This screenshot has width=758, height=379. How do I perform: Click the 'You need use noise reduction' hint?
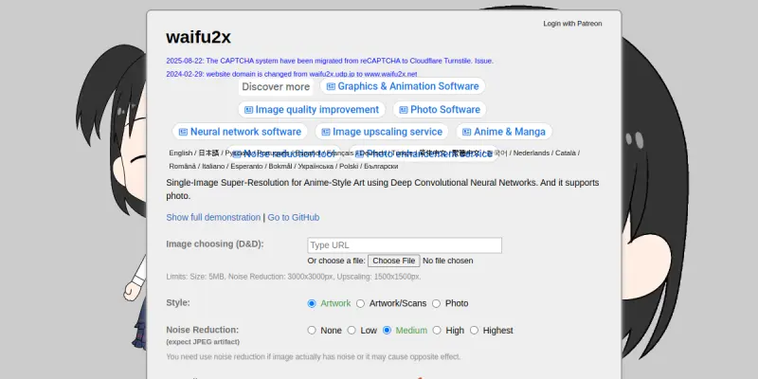314,357
